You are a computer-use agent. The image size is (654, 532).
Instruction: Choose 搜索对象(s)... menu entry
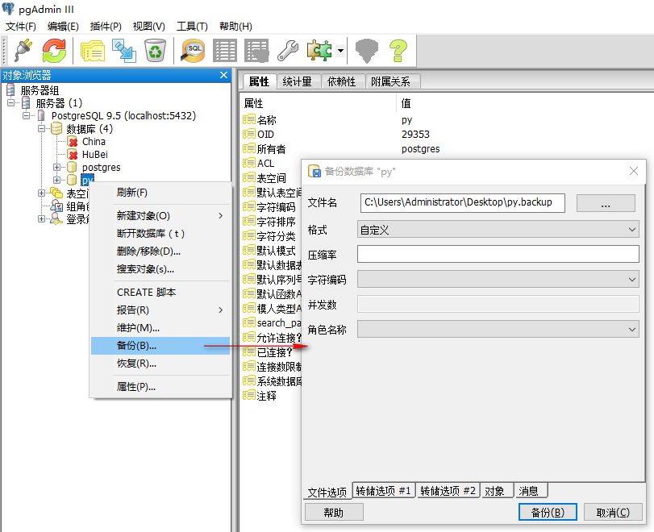pyautogui.click(x=160, y=269)
